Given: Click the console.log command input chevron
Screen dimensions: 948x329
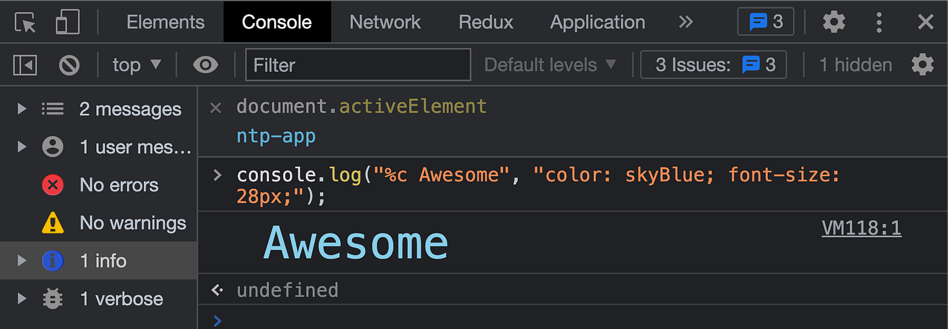Looking at the screenshot, I should coord(217,176).
